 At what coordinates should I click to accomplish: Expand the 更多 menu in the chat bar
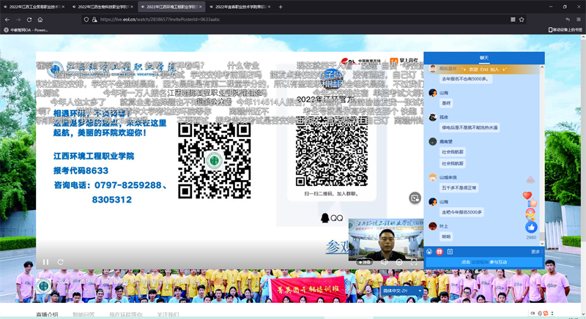535,252
